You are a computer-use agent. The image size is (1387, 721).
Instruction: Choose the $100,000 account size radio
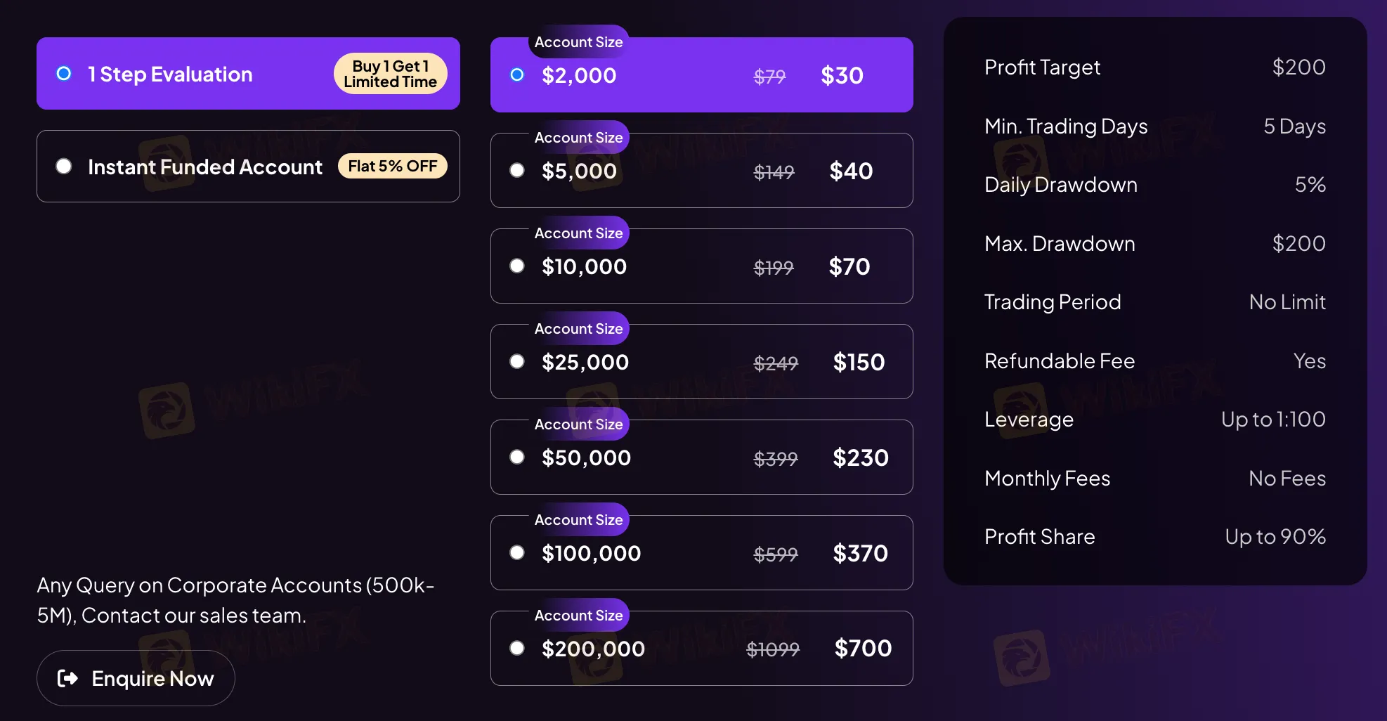click(x=517, y=553)
